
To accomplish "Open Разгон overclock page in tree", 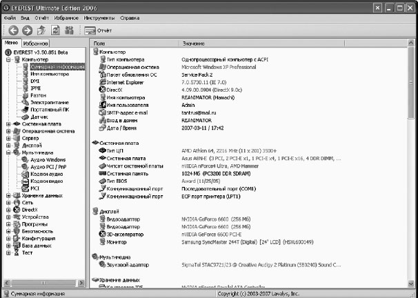I will (x=39, y=95).
